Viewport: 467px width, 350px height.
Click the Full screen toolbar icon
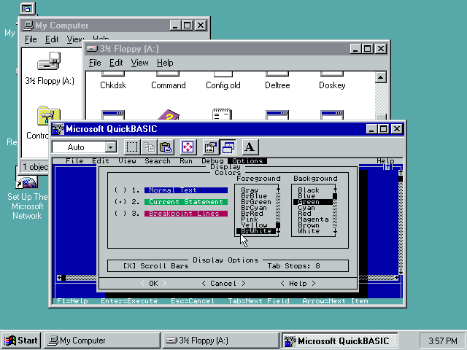(188, 147)
